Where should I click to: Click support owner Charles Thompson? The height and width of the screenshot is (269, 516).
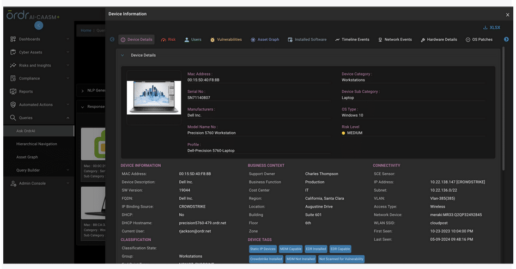(321, 174)
